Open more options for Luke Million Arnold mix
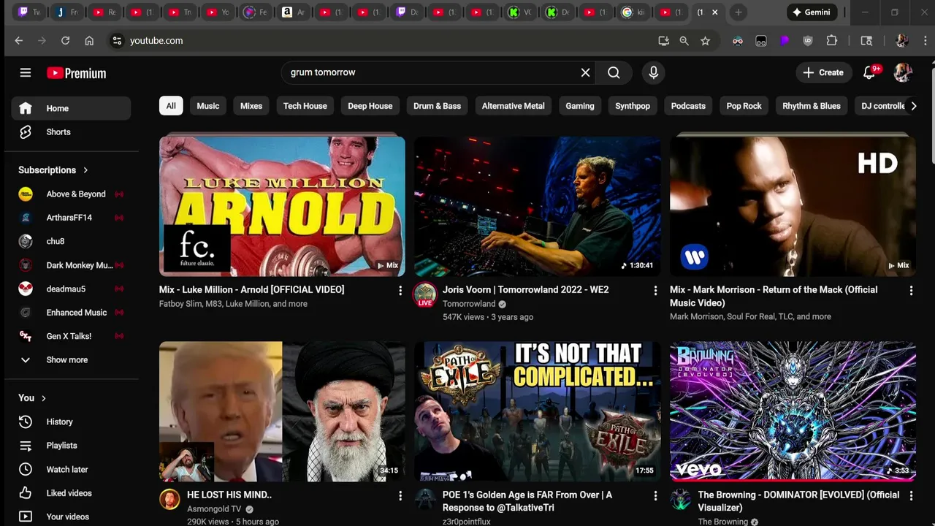 [x=400, y=291]
